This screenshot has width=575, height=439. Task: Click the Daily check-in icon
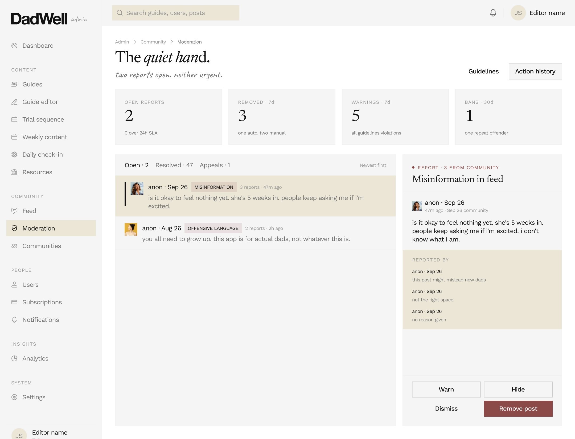click(14, 155)
